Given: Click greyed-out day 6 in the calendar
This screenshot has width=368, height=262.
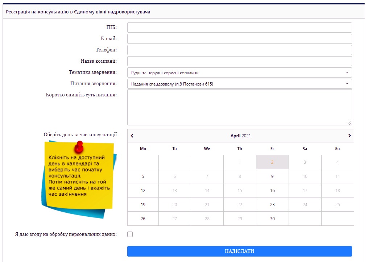Looking at the screenshot, I should (174, 176).
